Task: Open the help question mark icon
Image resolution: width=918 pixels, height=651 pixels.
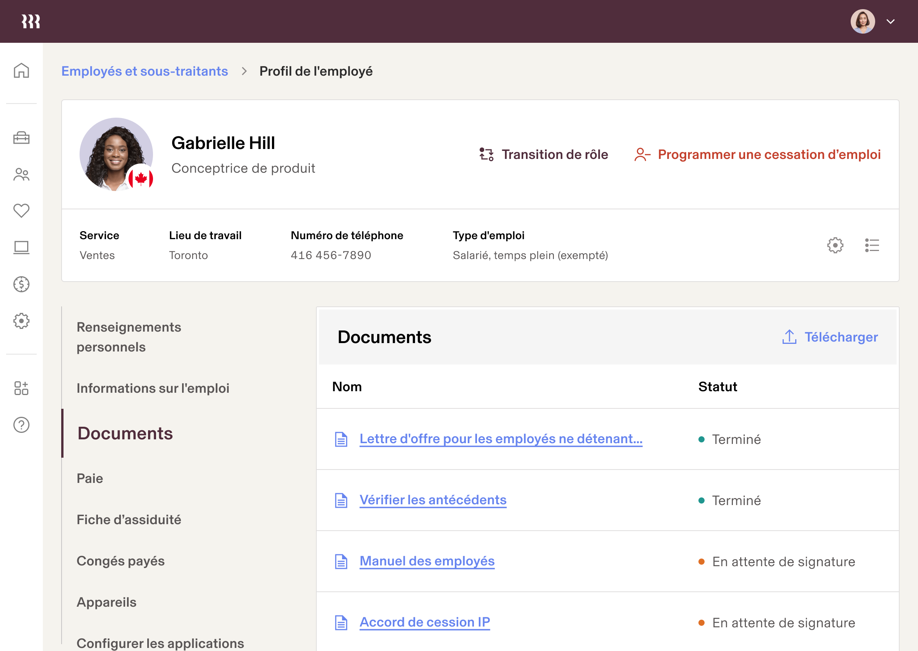Action: pos(21,425)
